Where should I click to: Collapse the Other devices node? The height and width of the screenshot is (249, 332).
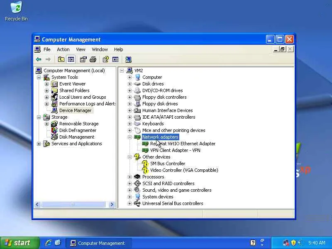[x=129, y=157]
